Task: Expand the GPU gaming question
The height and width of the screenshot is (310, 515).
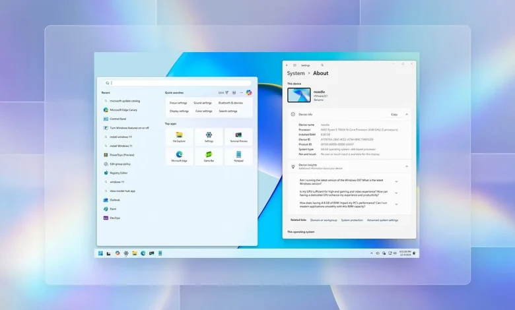Action: [x=396, y=193]
